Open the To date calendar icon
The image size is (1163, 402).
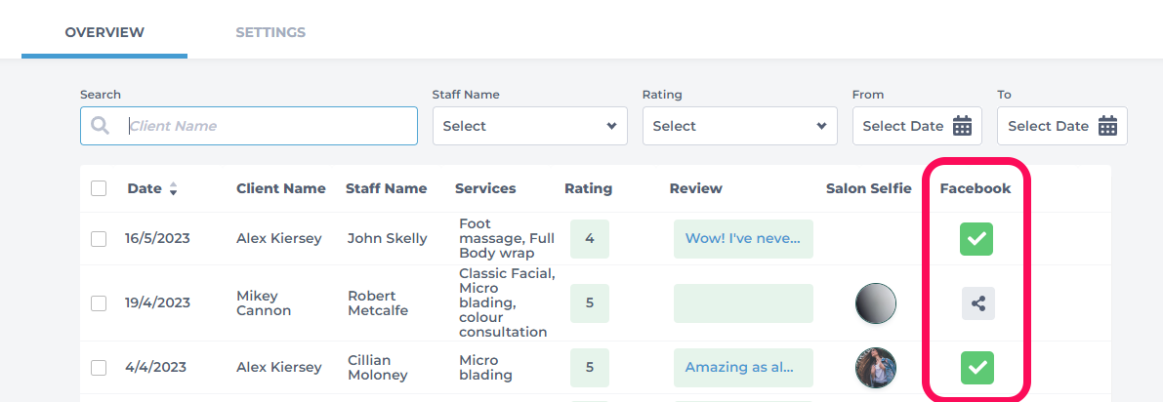[x=1107, y=126]
